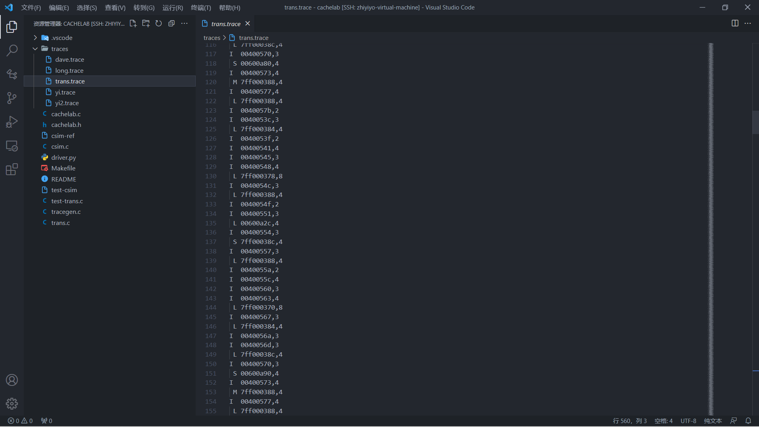Open the Source Control view
The image size is (759, 427).
[x=12, y=98]
